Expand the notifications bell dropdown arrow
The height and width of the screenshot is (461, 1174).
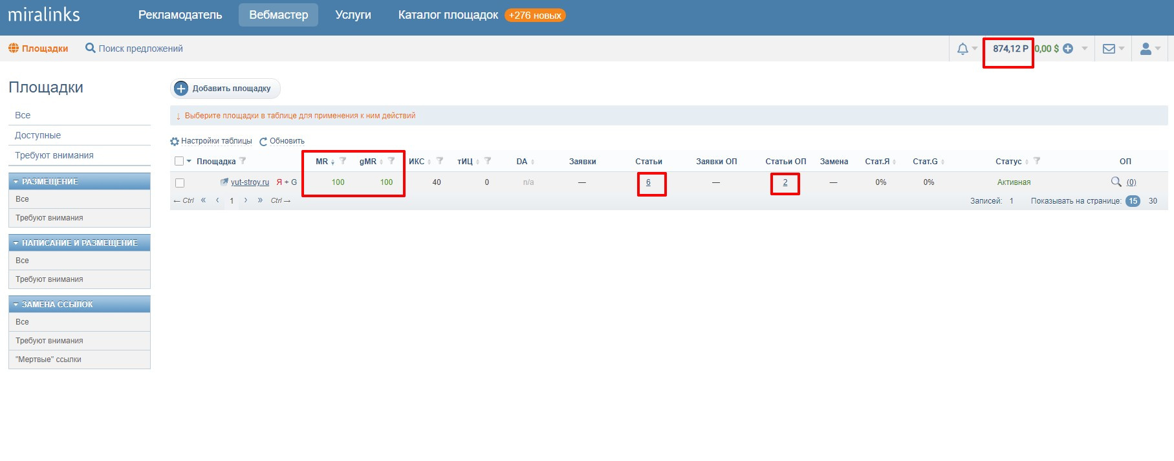975,48
